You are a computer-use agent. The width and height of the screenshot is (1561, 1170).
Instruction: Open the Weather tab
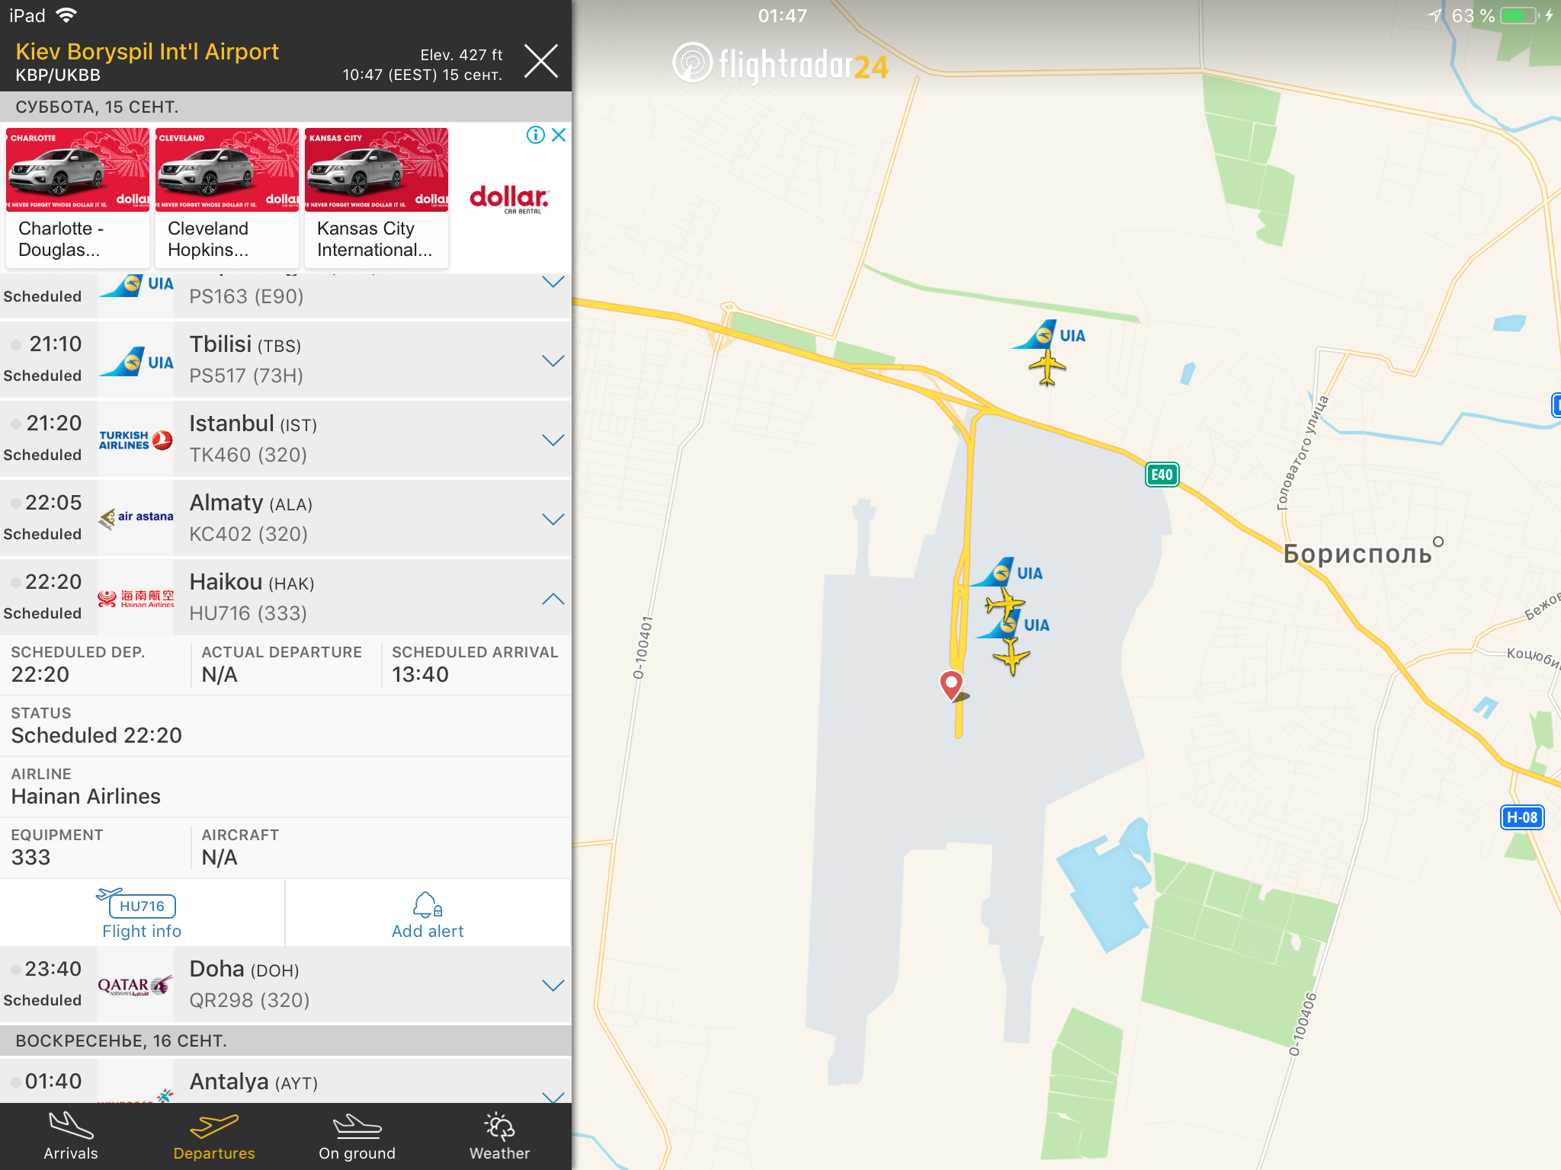click(x=499, y=1136)
